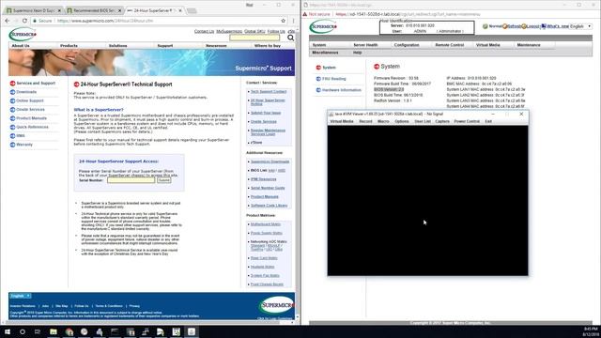The image size is (601, 338).
Task: Bookmark the page with the star icon
Action: tap(284, 21)
